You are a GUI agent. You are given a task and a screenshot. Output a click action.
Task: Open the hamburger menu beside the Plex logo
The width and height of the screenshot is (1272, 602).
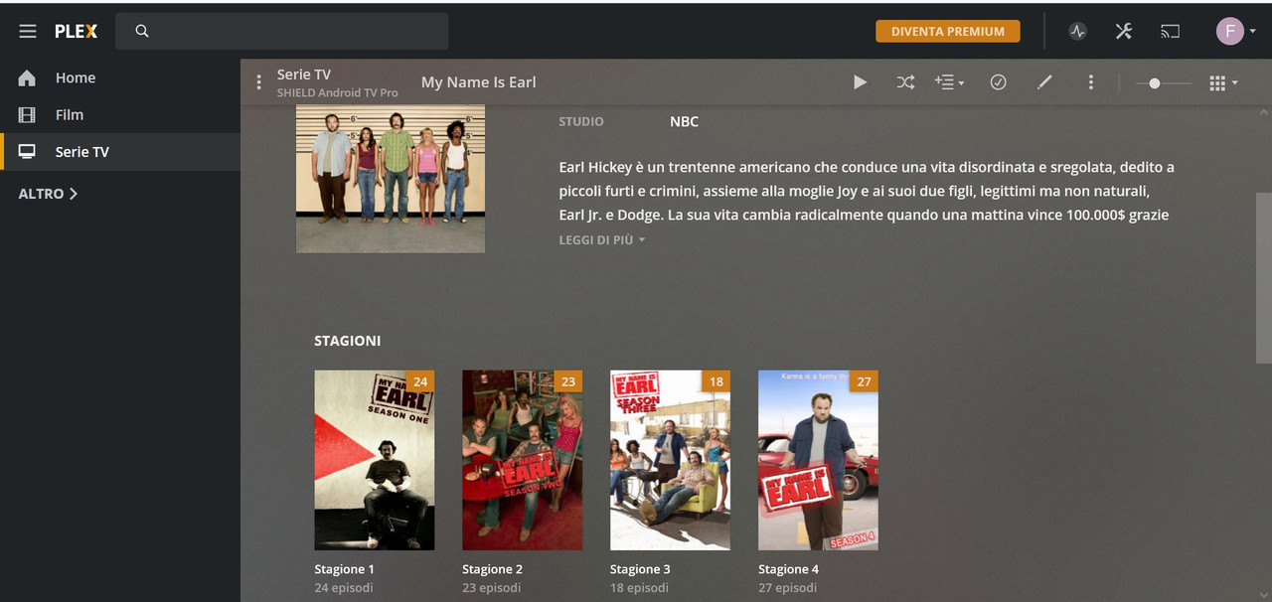pos(28,31)
